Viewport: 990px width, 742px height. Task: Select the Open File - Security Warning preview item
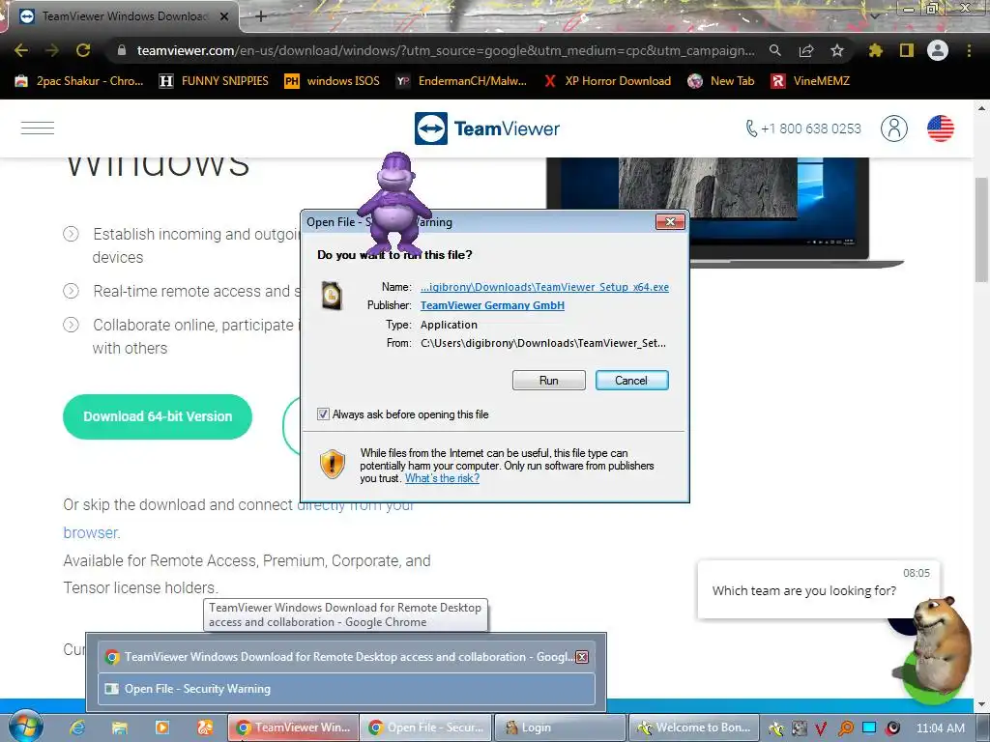[x=347, y=688]
